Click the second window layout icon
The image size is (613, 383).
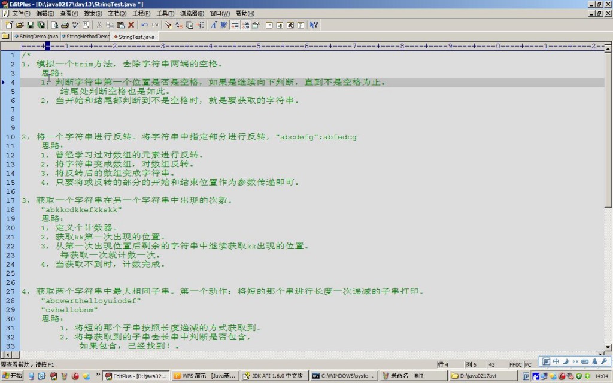click(280, 25)
